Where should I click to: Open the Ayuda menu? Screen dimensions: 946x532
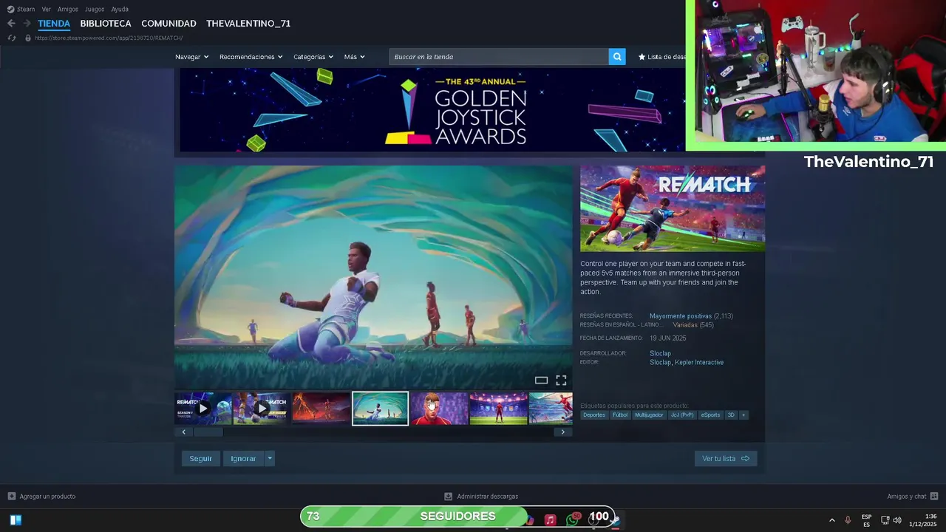point(120,10)
